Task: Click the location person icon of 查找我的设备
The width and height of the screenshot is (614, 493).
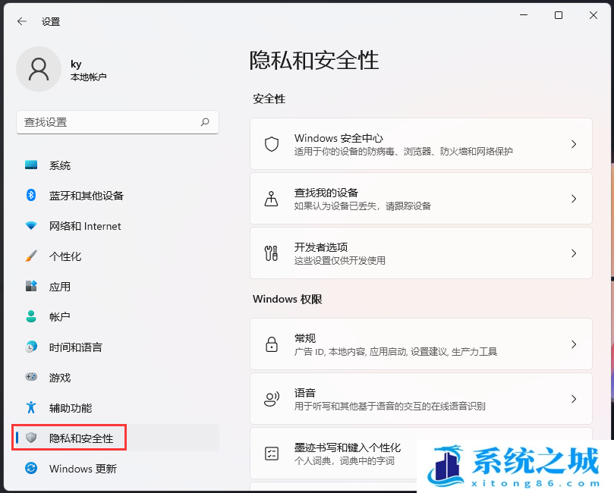Action: point(272,199)
